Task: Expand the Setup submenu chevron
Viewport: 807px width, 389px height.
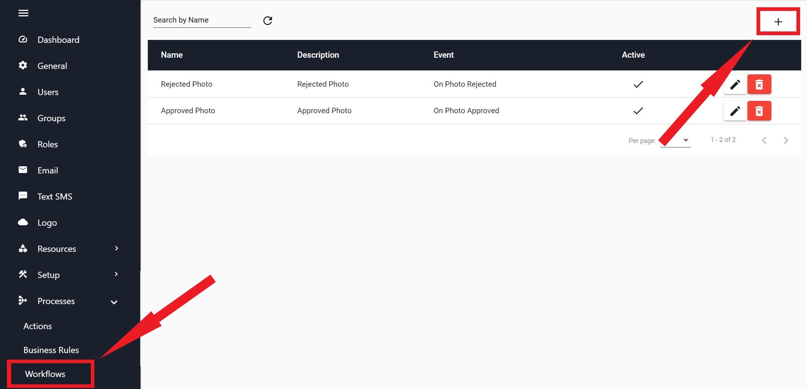Action: point(116,274)
